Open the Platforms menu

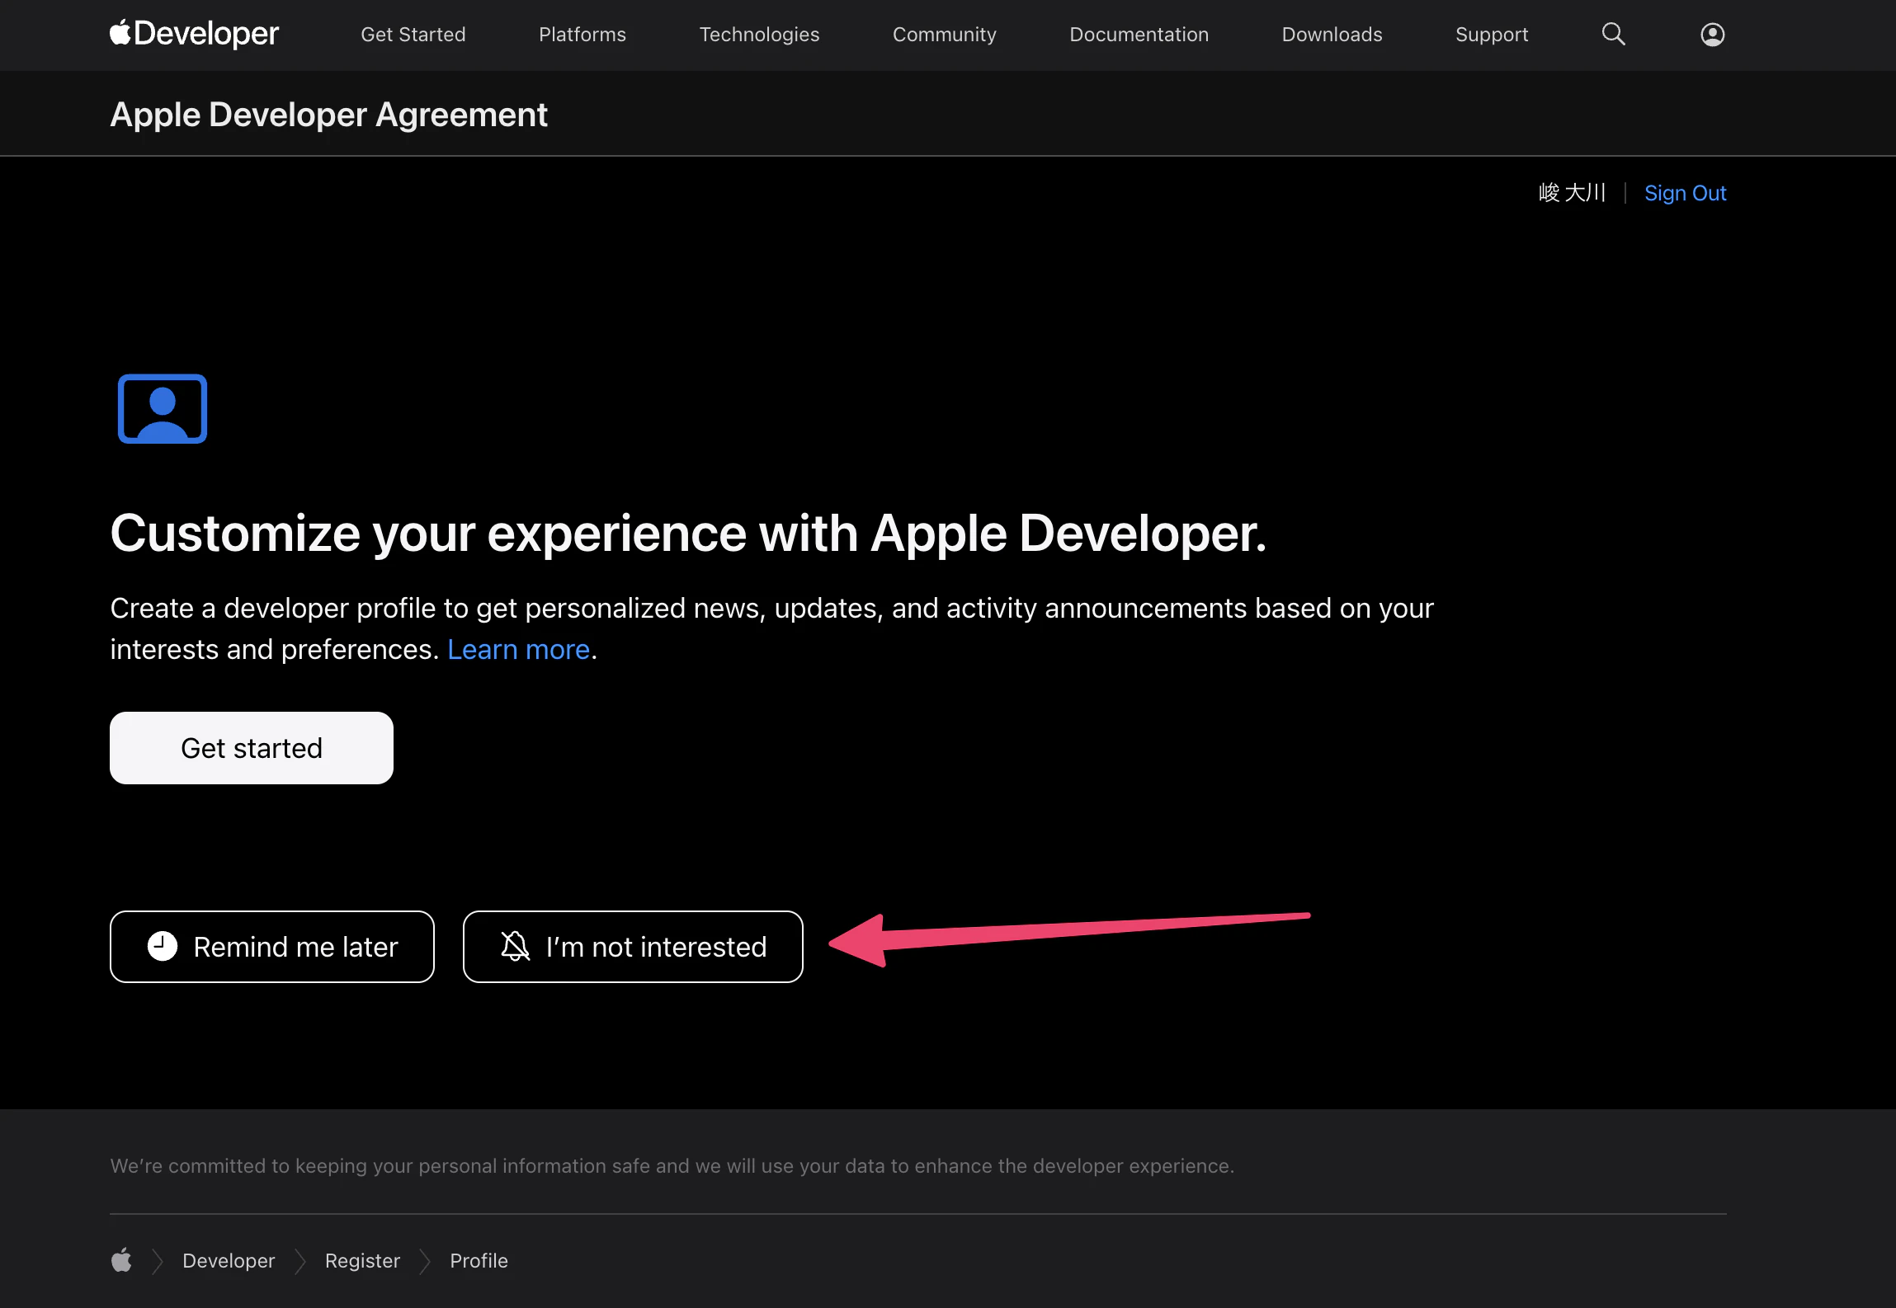[x=582, y=34]
